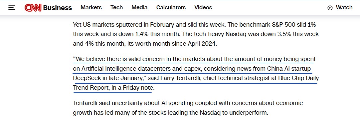This screenshot has width=360, height=125.
Task: Click the phrase Blue Chip Daily
Action: click(x=298, y=78)
